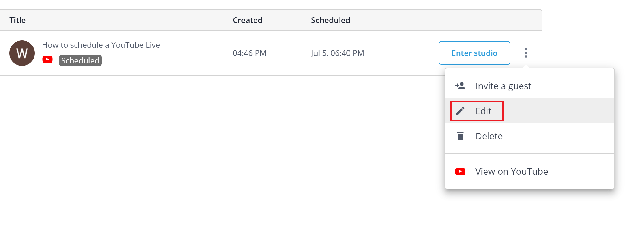
Task: Click the Scheduled column header
Action: (330, 20)
